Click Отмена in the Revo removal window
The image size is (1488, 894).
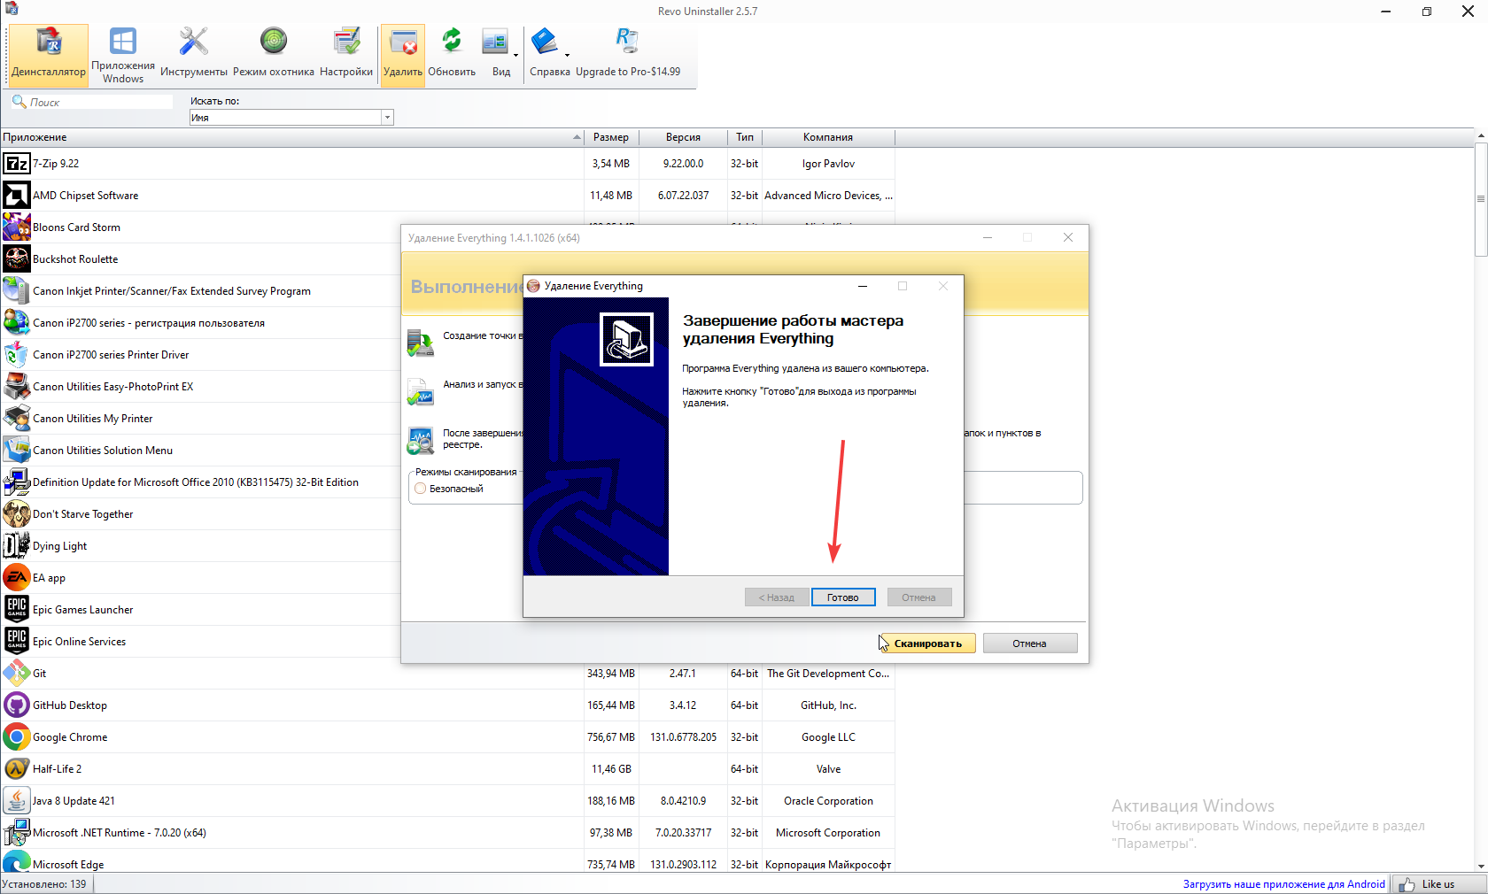click(1029, 644)
